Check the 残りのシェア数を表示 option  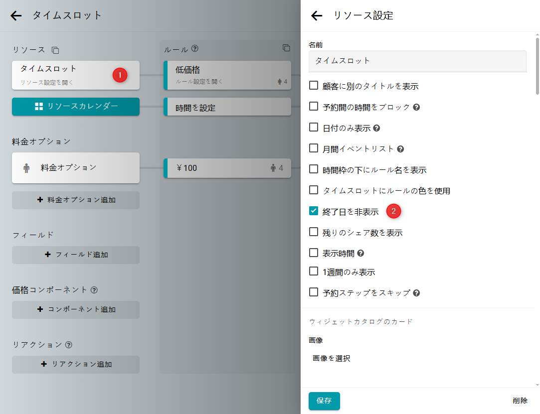(314, 232)
